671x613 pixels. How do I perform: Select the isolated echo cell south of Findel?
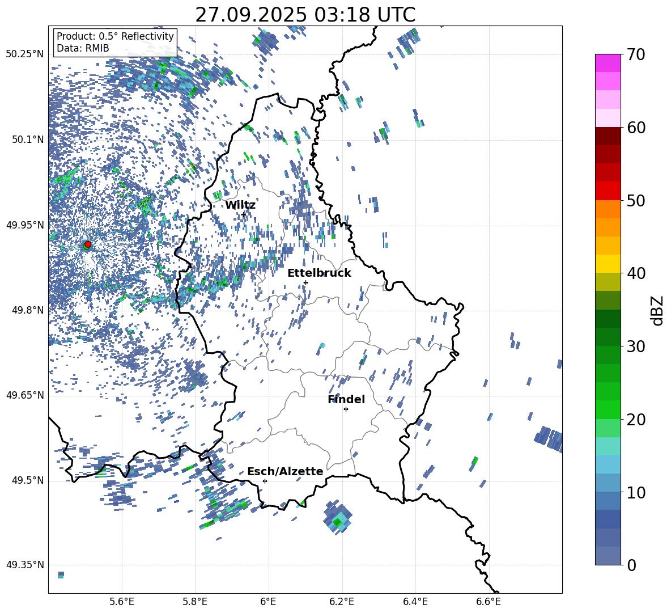[338, 519]
